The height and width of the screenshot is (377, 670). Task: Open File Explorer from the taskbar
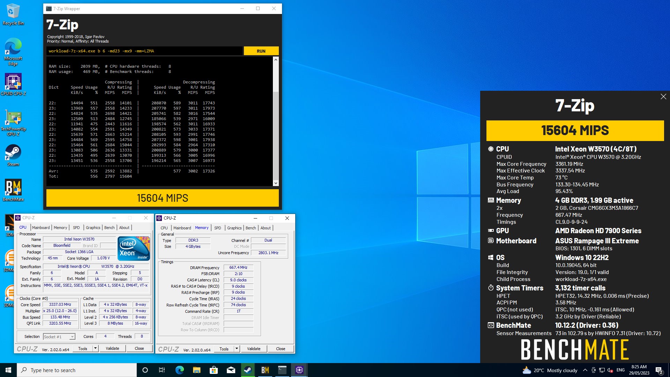196,370
